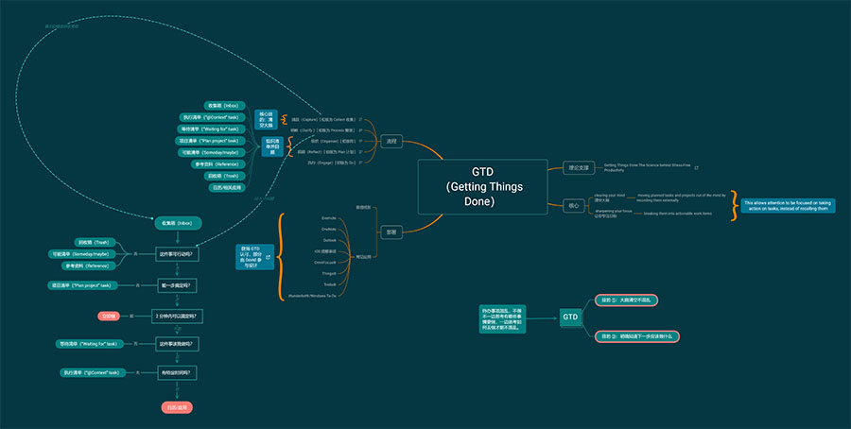Select the 流程 branch node
The height and width of the screenshot is (429, 851).
pyautogui.click(x=391, y=141)
